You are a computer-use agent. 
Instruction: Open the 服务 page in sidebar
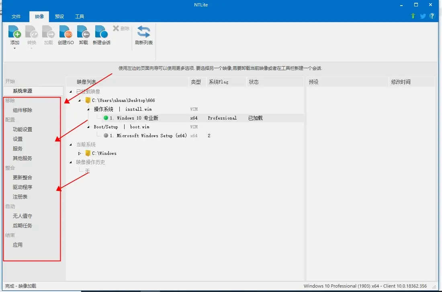tap(17, 148)
